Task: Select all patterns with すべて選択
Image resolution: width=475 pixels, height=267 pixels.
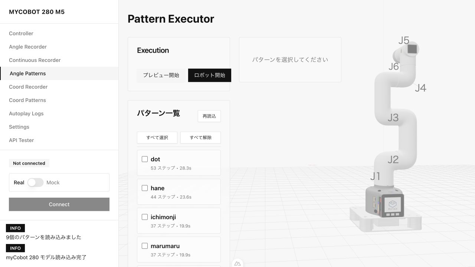Action: coord(157,138)
